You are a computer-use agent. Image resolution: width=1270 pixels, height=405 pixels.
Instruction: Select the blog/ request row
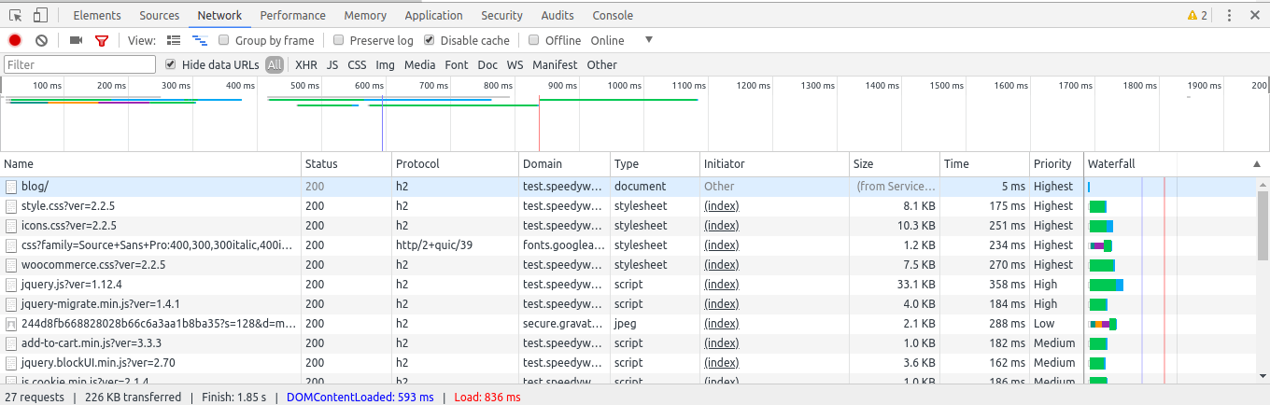click(628, 187)
